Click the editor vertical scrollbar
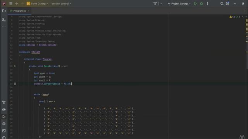248x139 pixels. (x=247, y=44)
